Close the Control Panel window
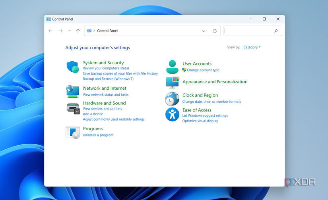 278,19
